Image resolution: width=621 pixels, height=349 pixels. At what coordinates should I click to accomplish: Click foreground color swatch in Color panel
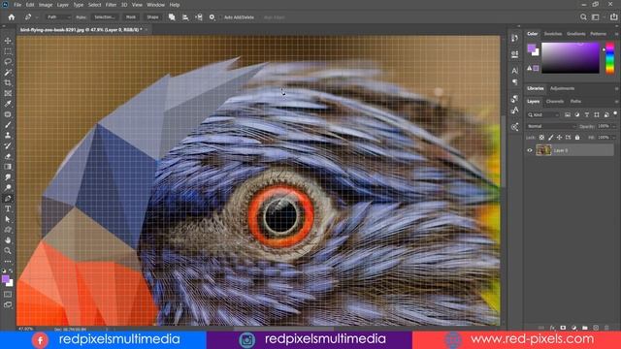click(531, 48)
